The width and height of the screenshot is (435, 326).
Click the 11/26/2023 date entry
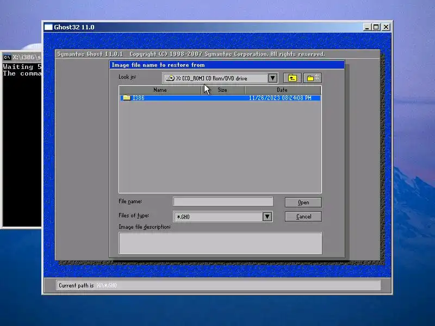pyautogui.click(x=280, y=98)
